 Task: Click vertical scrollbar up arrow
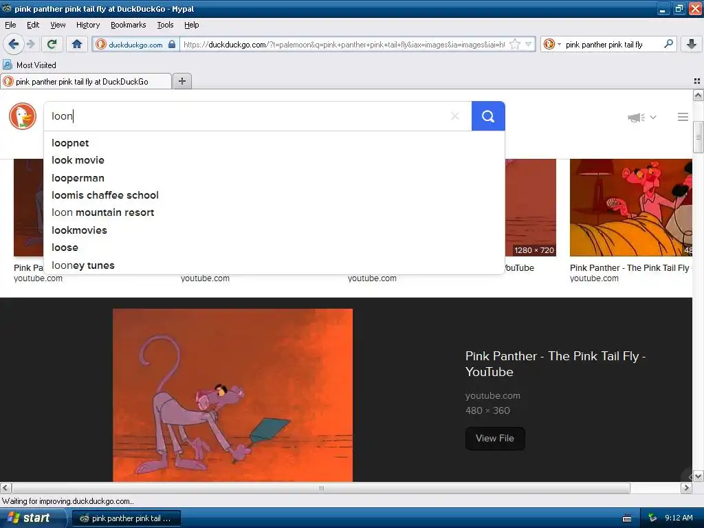coord(698,95)
